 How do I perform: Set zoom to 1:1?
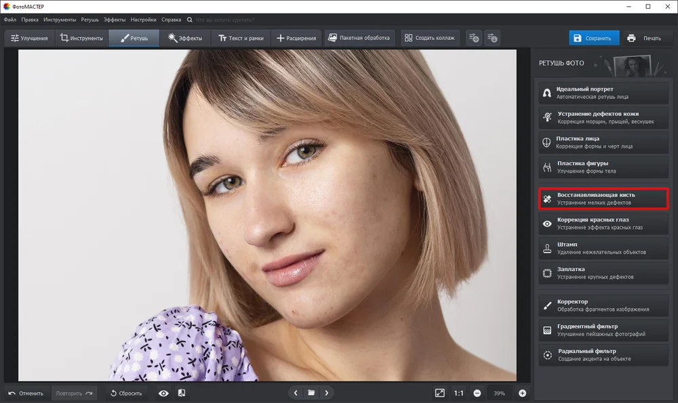click(458, 393)
